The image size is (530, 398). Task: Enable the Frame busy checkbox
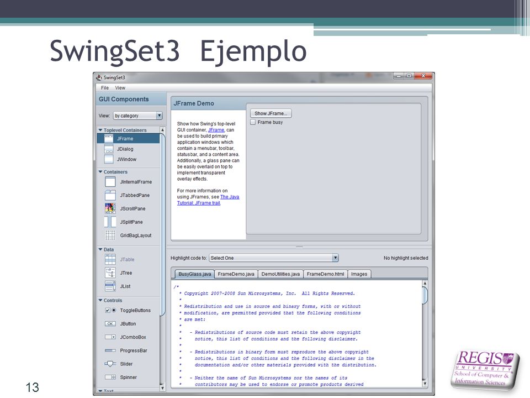click(x=253, y=122)
